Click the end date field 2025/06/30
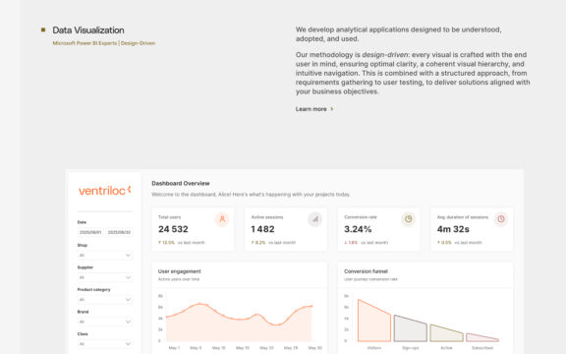 [119, 232]
